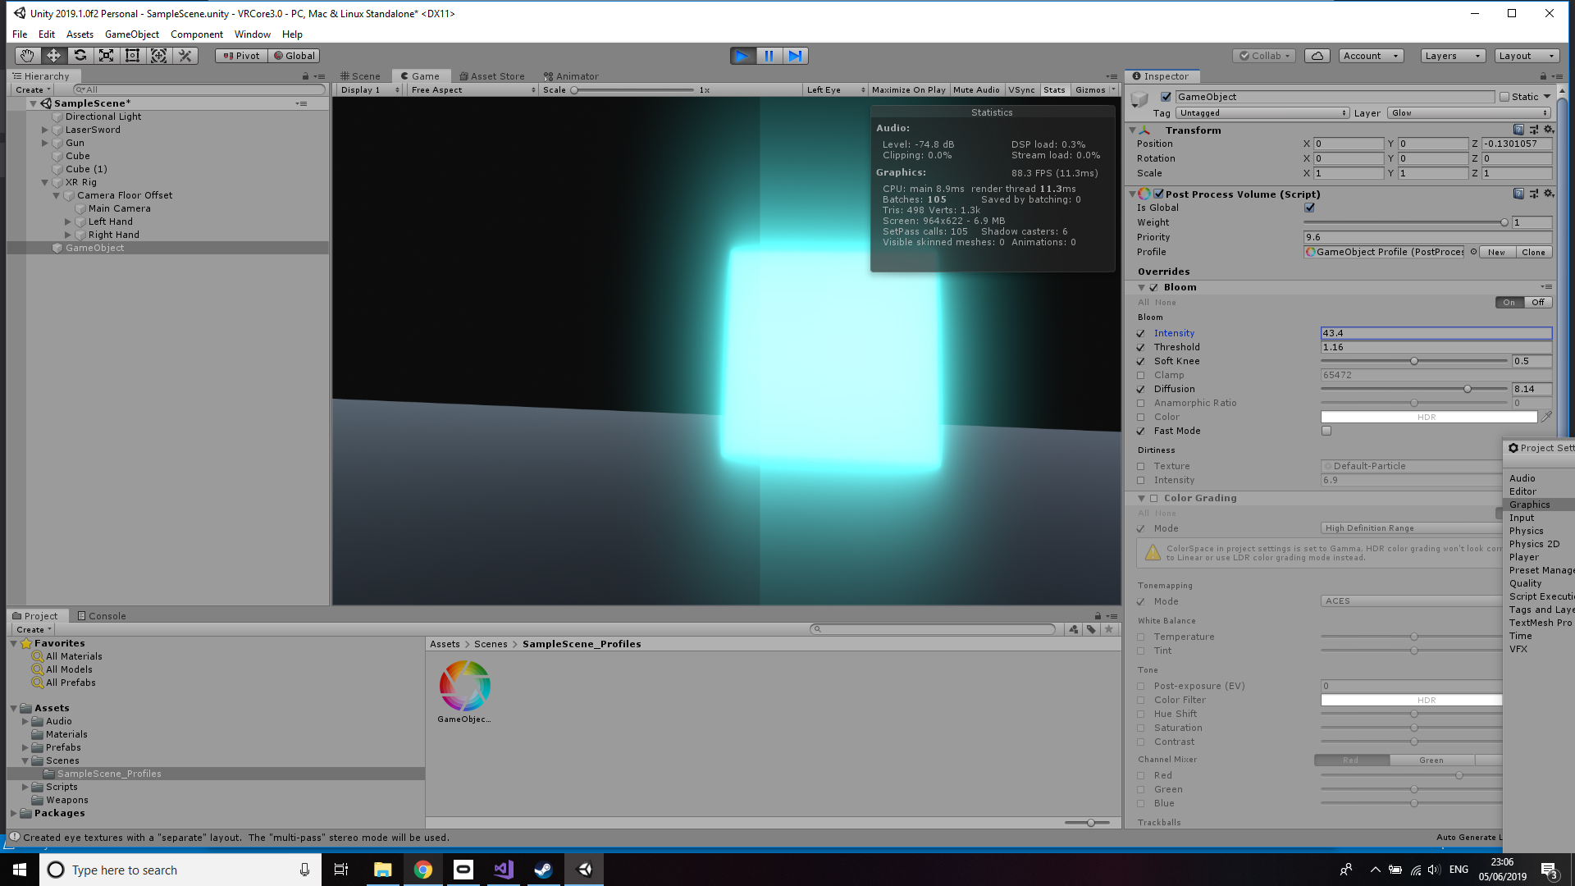Open the Layers dropdown

click(x=1453, y=56)
